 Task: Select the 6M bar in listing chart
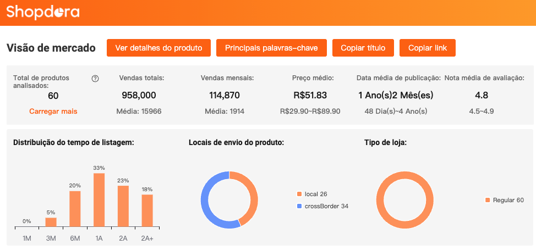click(x=75, y=209)
